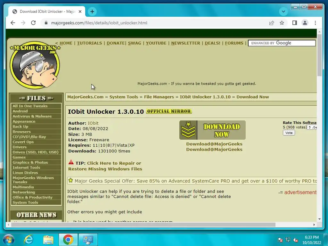Open the Windows Start menu
328x246 pixels.
point(9,240)
